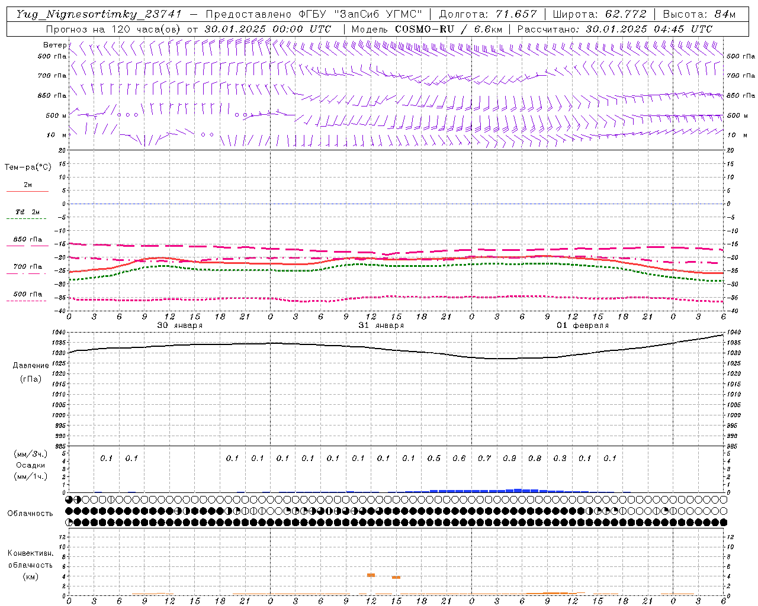Click the COSMO-RU model label in header
Screen dimensions: 758x606
coord(424,29)
